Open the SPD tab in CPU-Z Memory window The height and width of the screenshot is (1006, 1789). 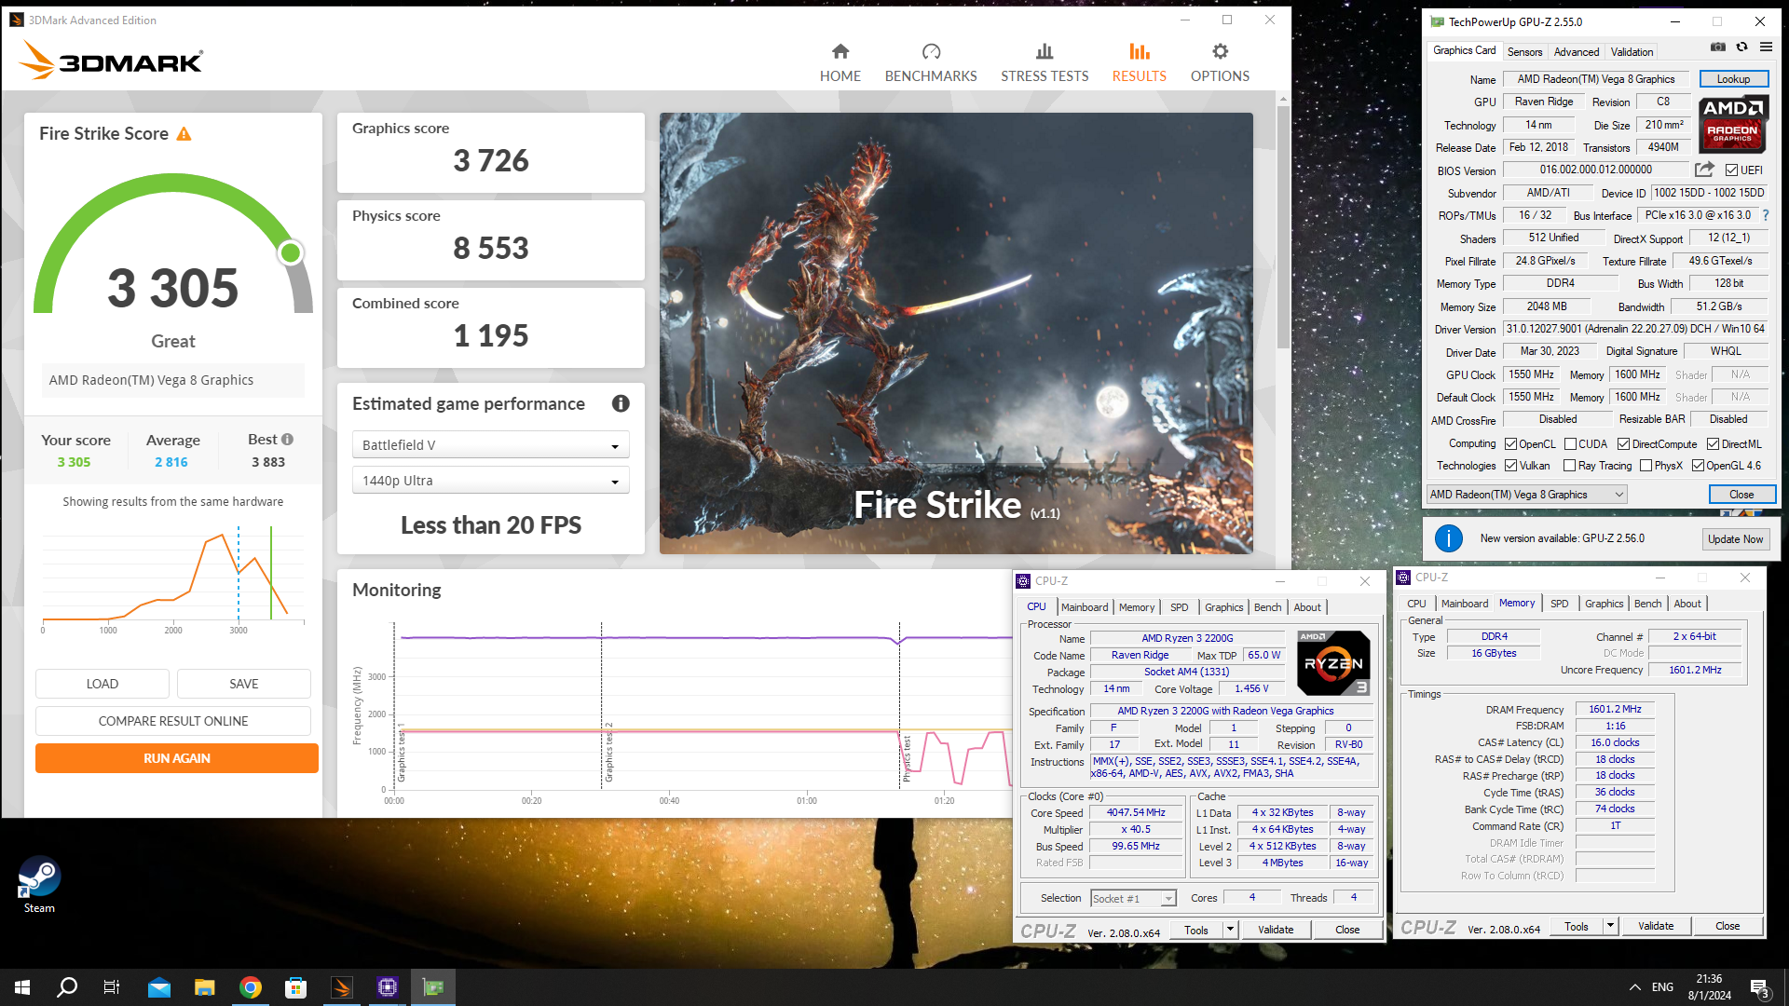point(1559,604)
